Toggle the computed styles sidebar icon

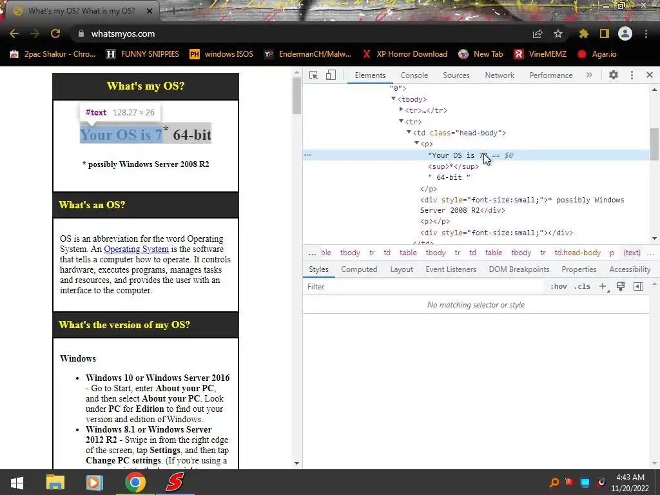tap(638, 287)
